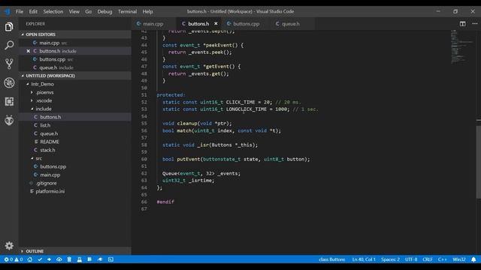This screenshot has height=270, width=481.
Task: Open the Manage gear menu
Action: tap(9, 245)
